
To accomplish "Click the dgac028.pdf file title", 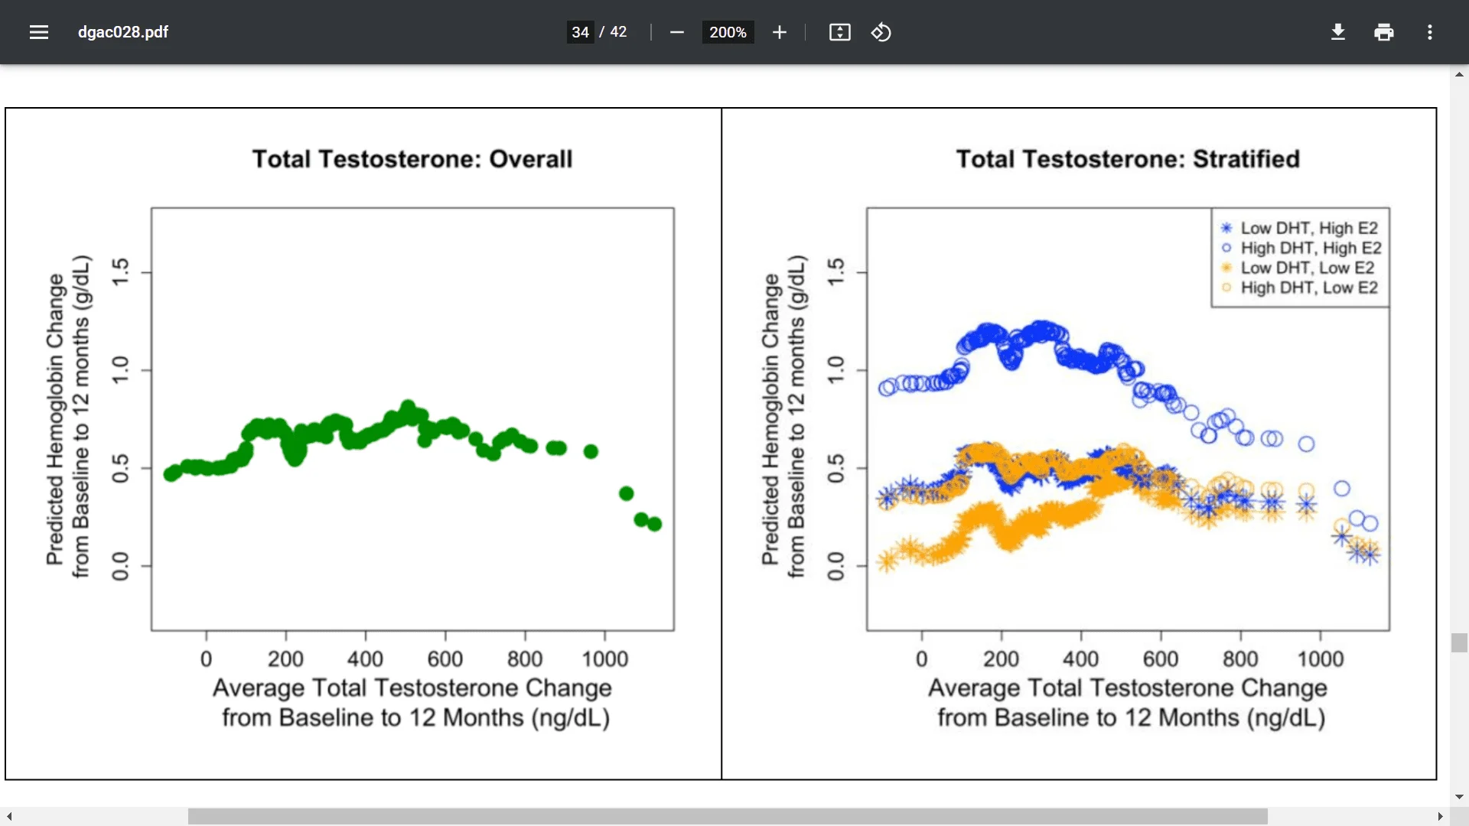I will (123, 32).
